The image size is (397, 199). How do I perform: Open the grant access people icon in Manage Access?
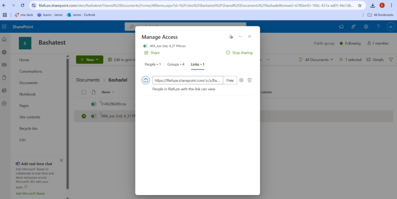[231, 37]
